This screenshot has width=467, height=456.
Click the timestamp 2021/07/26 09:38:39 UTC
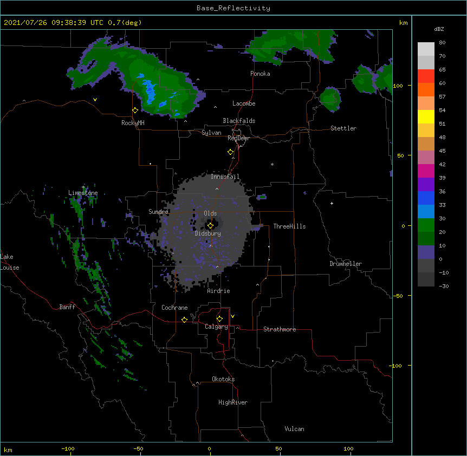point(53,23)
